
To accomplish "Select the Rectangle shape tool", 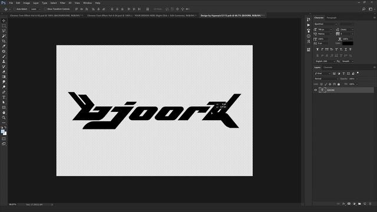I will point(4,107).
